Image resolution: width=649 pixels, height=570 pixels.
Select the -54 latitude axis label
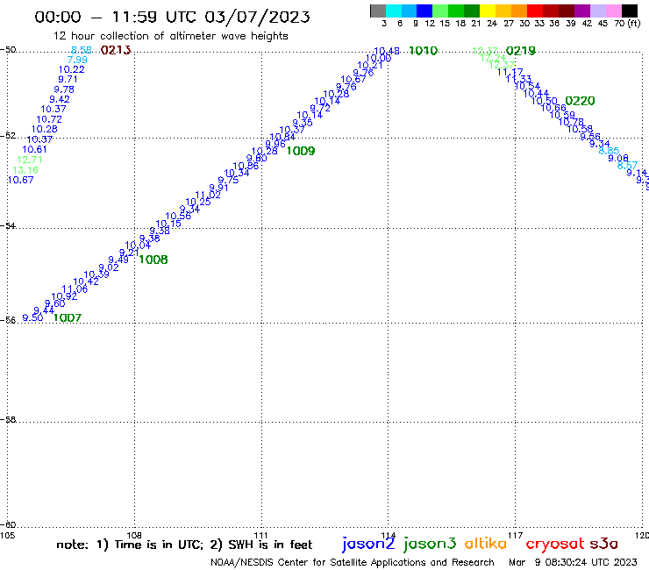8,226
